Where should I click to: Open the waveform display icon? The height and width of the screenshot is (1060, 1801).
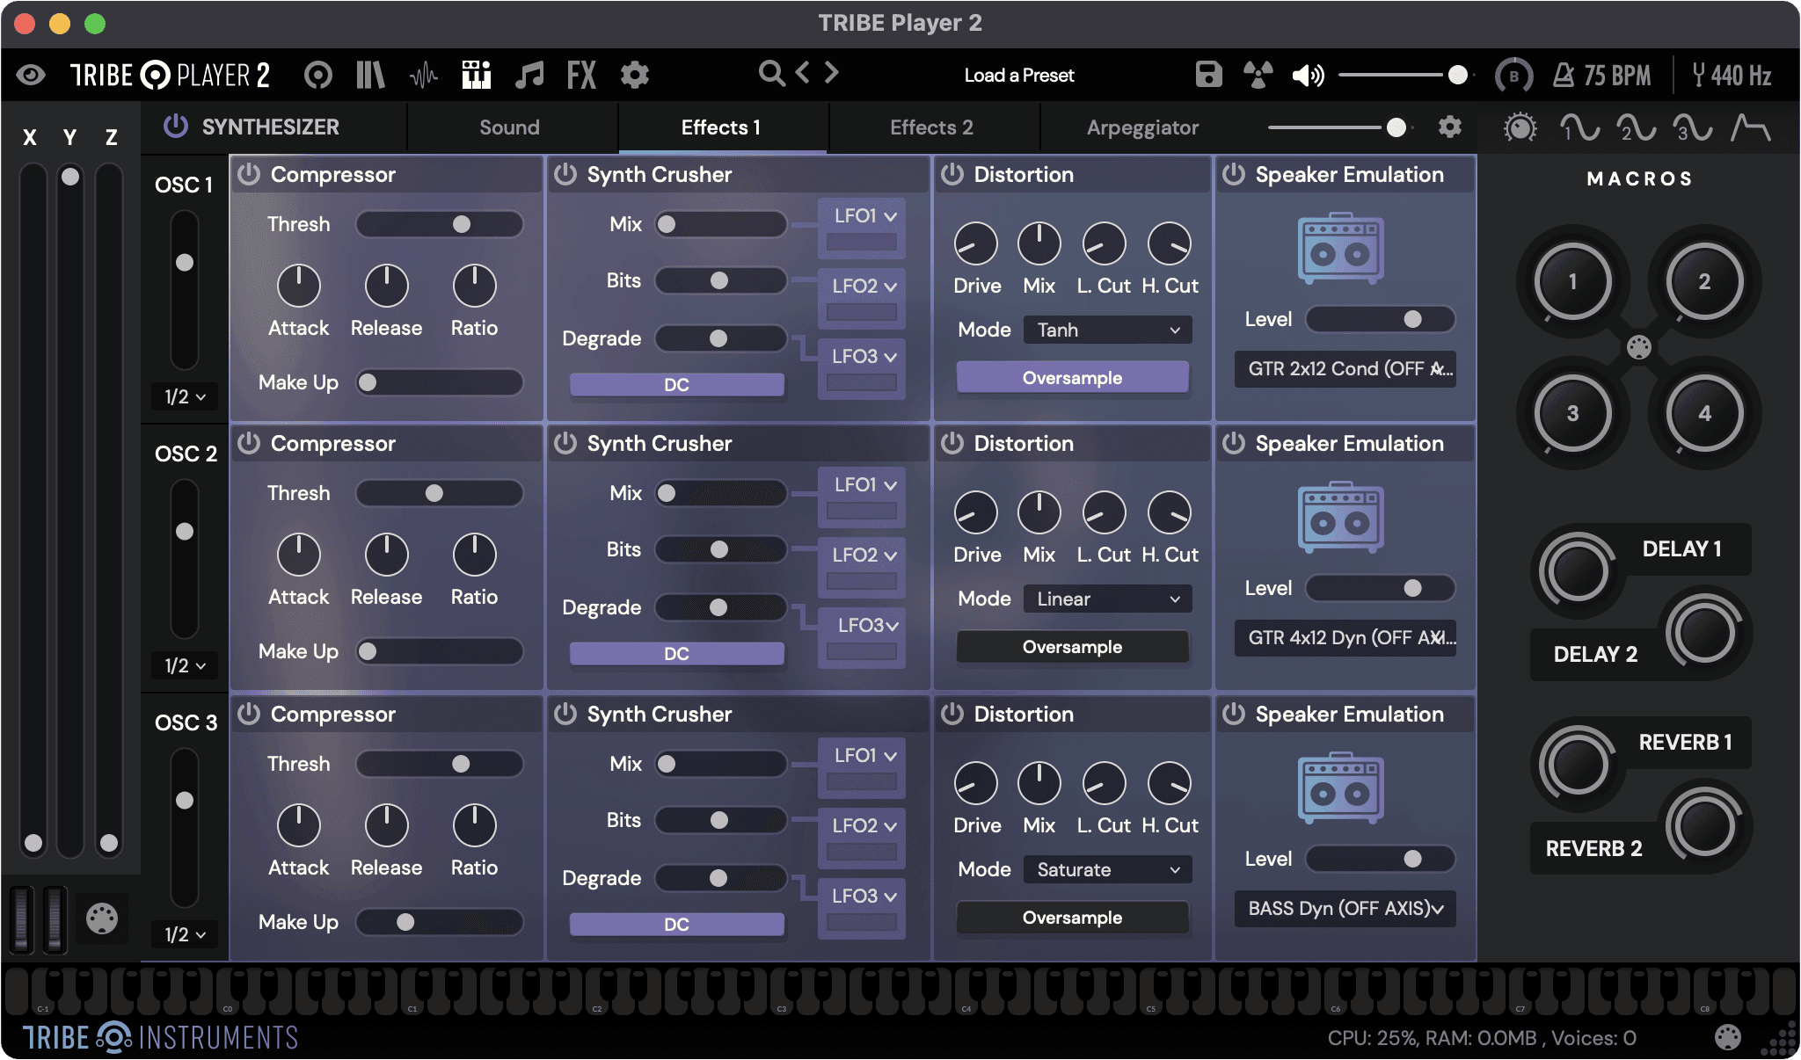424,74
